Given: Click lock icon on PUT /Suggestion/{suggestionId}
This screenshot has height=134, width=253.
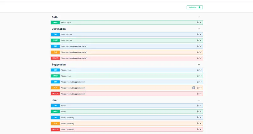Looking at the screenshot, I should point(197,88).
